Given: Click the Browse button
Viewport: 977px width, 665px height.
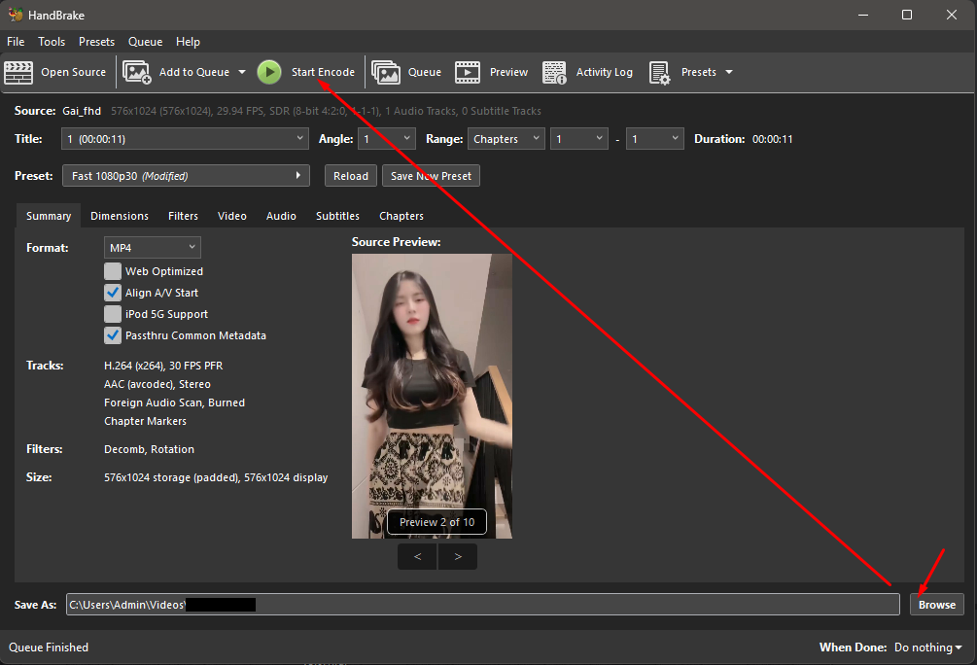Looking at the screenshot, I should click(x=936, y=605).
